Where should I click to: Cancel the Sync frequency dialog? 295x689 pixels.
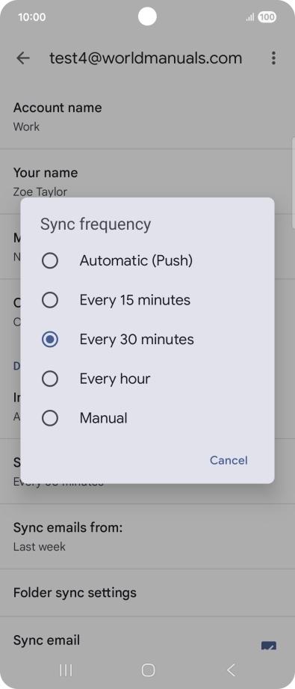pos(229,460)
